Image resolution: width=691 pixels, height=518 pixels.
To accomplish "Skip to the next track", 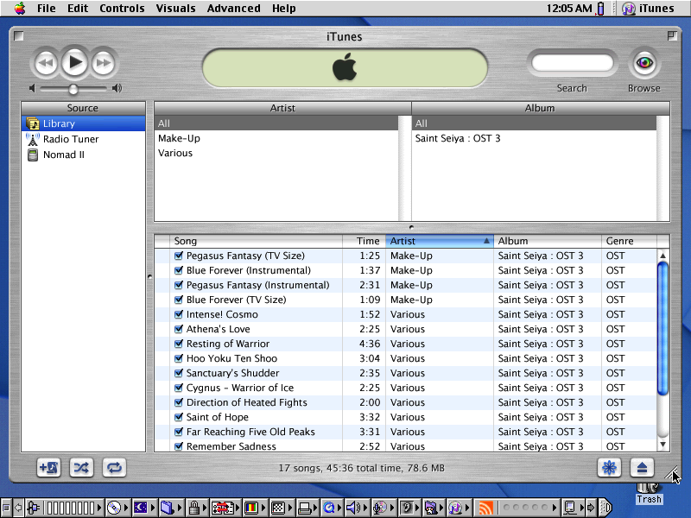I will (104, 63).
